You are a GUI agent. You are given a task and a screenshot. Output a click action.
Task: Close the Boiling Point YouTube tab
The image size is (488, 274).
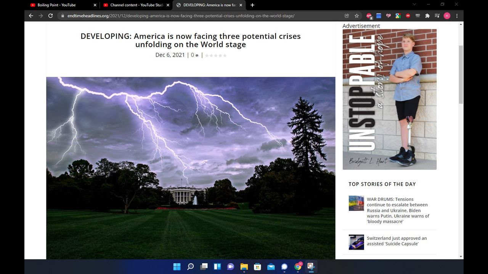[x=95, y=5]
